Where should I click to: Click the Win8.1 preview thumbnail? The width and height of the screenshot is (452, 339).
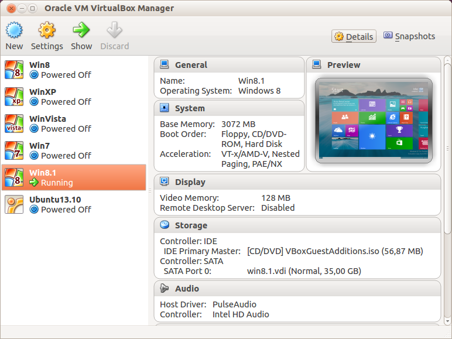pos(374,121)
